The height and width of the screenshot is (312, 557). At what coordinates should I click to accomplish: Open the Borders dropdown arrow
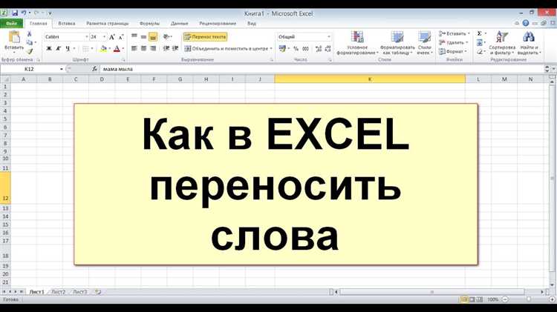92,49
